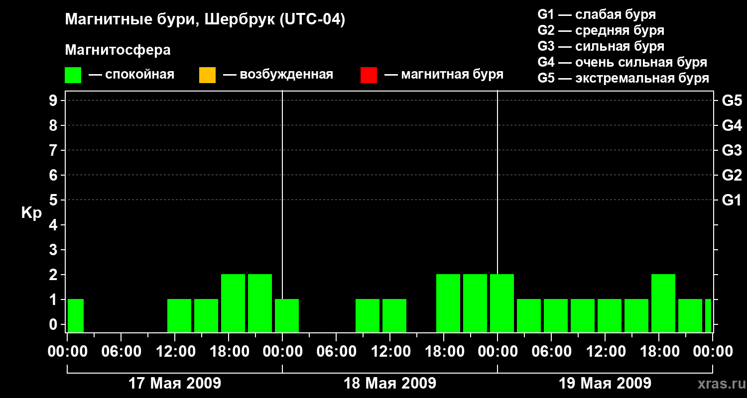747x398 pixels.
Task: Click the orange 'возбужденная' legend swatch
Action: (x=207, y=75)
